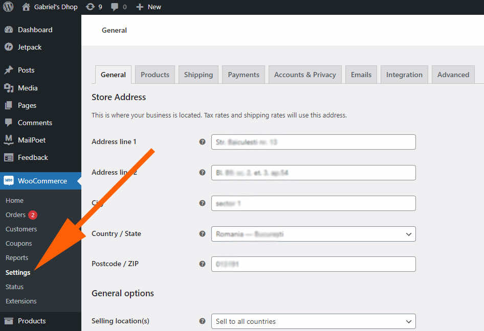Visit Gabriel's Dhop site home icon
The image size is (484, 331).
tap(26, 7)
